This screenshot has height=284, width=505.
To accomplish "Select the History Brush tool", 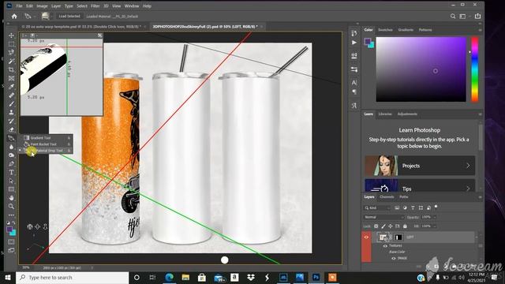I will click(11, 121).
